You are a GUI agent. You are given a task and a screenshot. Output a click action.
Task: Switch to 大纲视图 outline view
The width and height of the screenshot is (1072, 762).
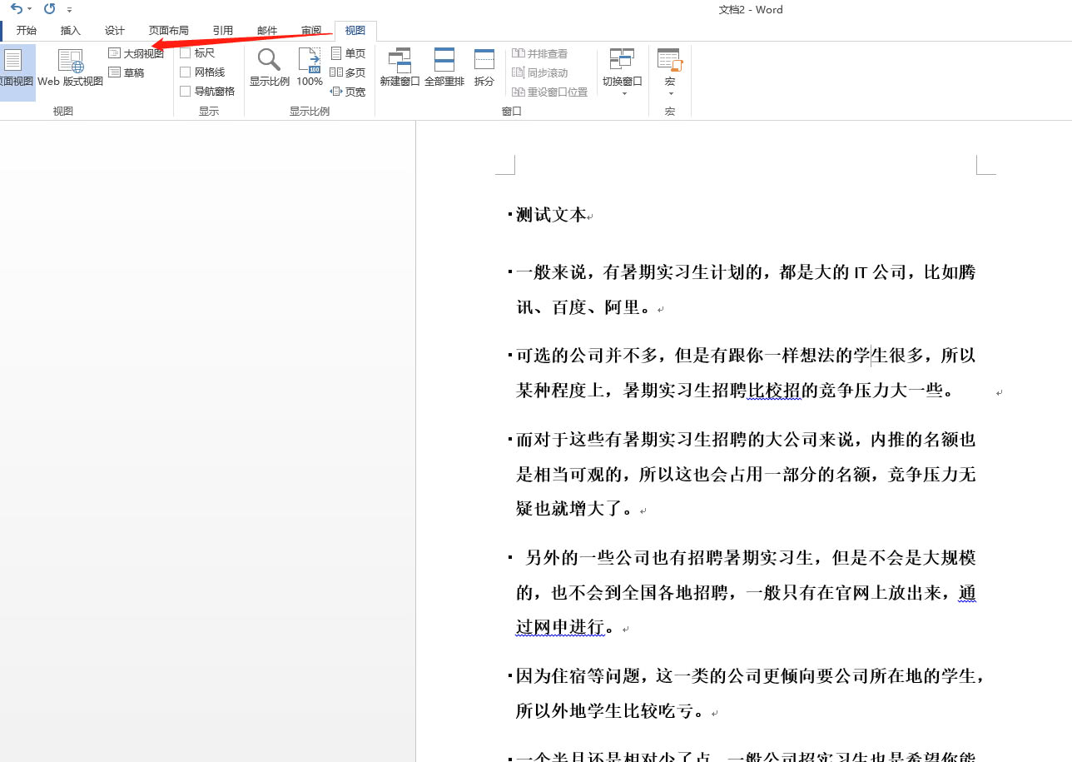[x=136, y=52]
